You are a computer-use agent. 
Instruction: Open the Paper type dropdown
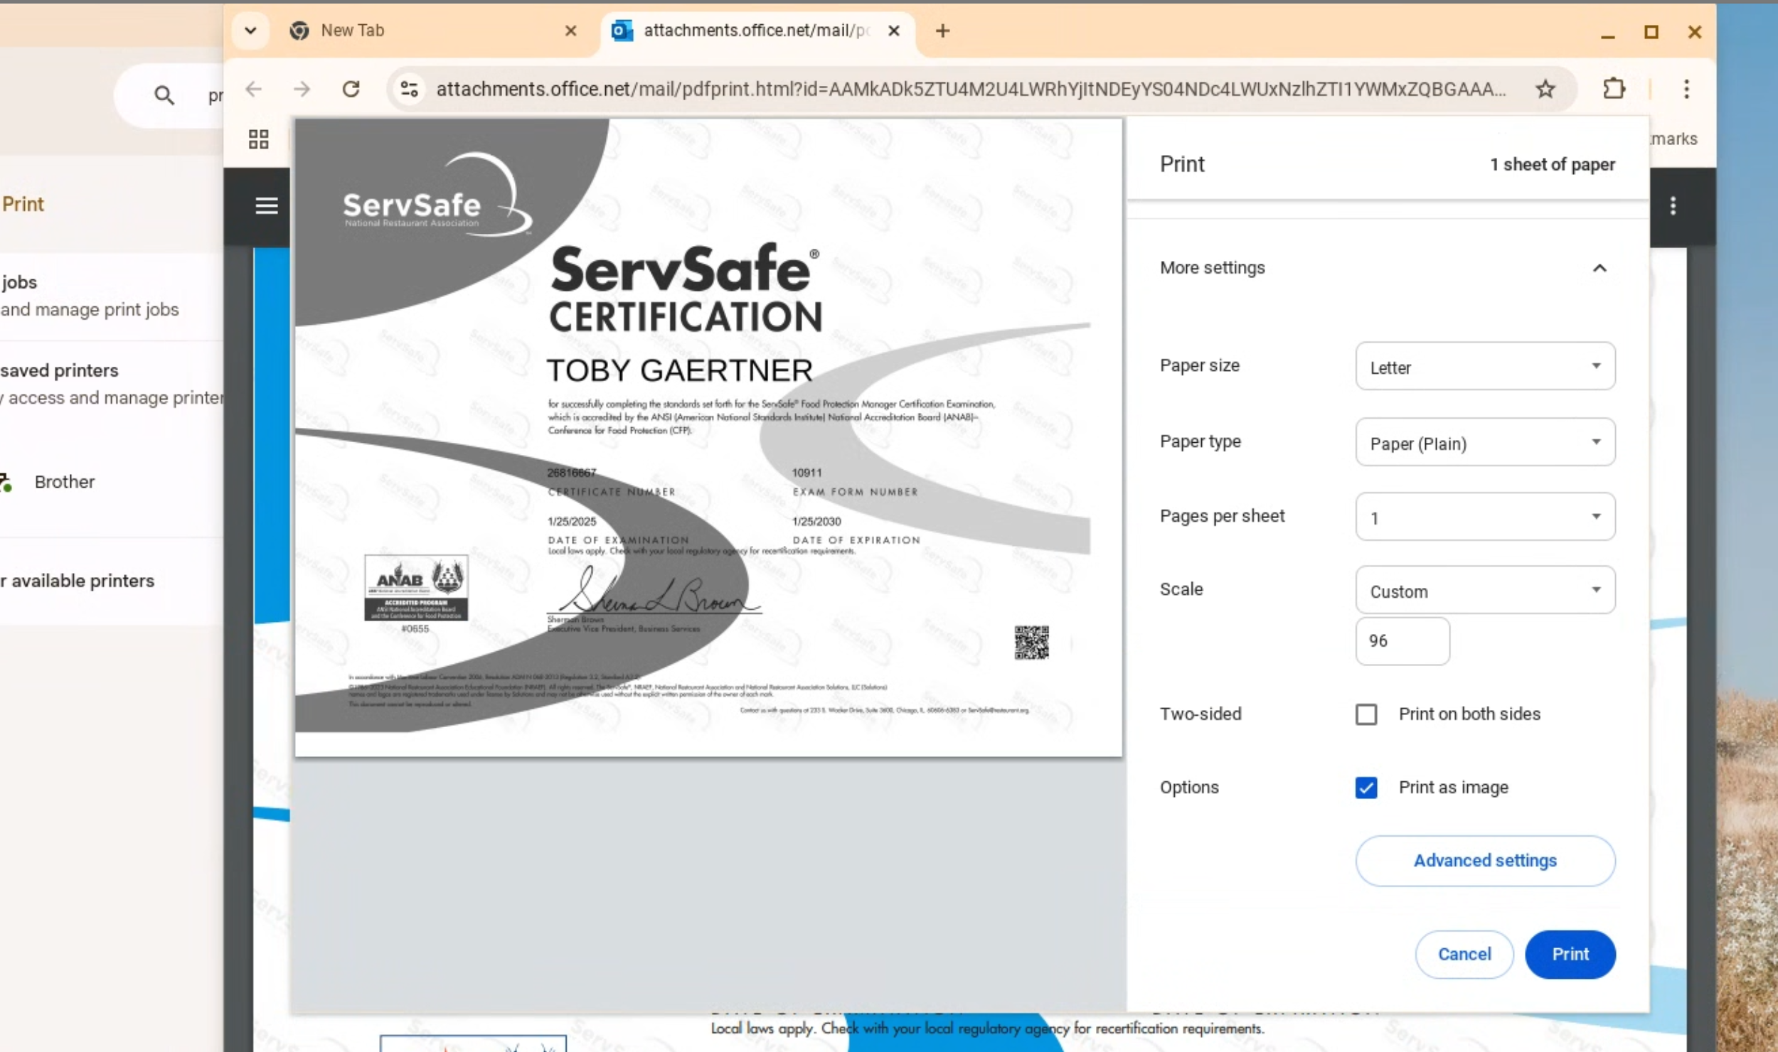pyautogui.click(x=1484, y=443)
